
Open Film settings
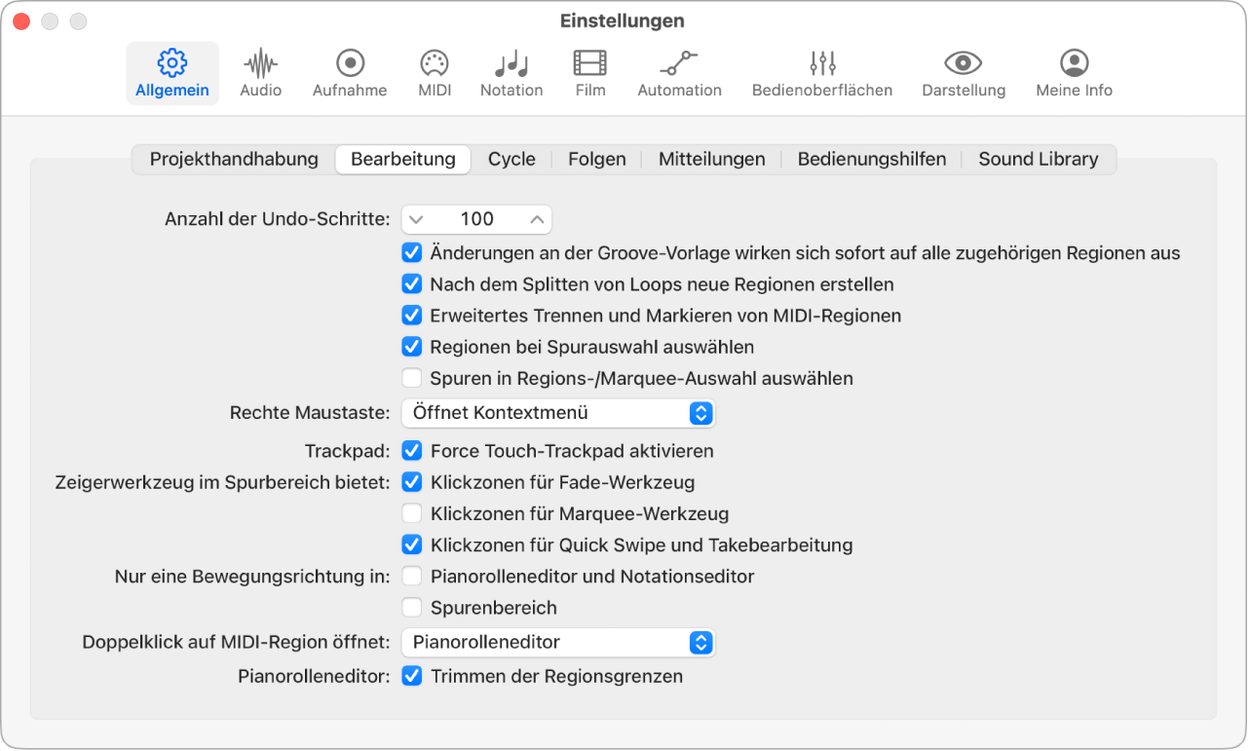589,73
